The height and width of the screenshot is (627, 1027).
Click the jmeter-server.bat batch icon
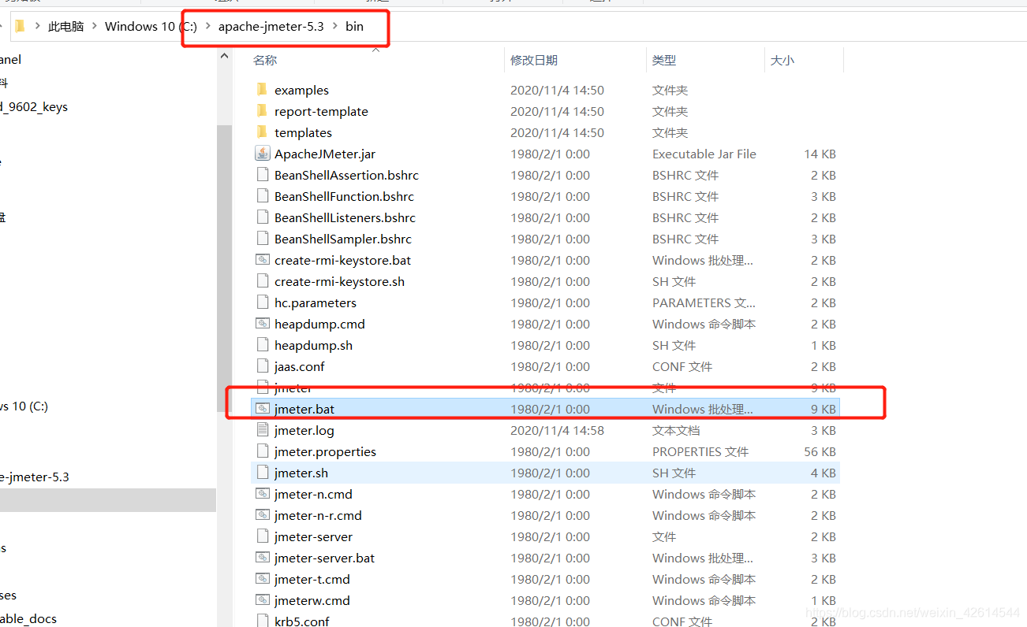click(262, 558)
